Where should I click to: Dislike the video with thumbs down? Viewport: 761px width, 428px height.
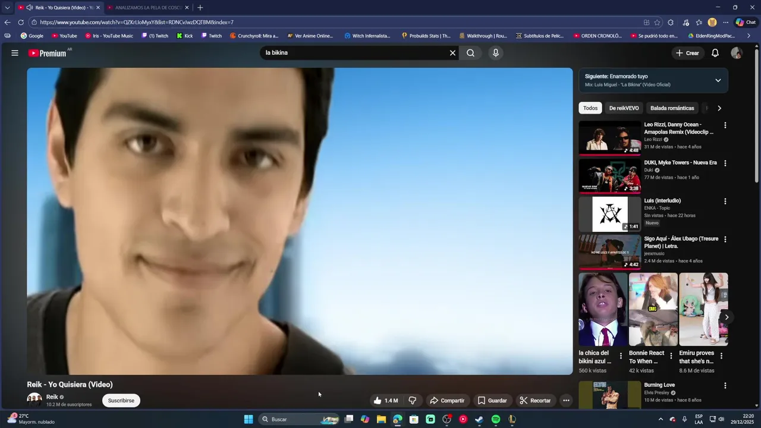412,401
